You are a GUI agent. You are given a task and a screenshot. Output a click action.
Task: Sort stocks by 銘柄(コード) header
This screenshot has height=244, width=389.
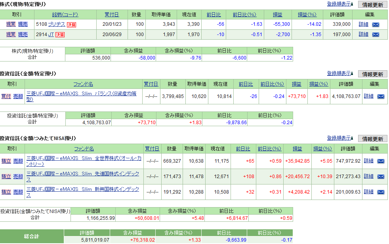tap(65, 15)
